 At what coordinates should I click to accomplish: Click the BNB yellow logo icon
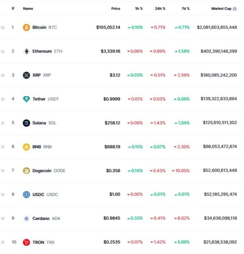click(x=26, y=147)
